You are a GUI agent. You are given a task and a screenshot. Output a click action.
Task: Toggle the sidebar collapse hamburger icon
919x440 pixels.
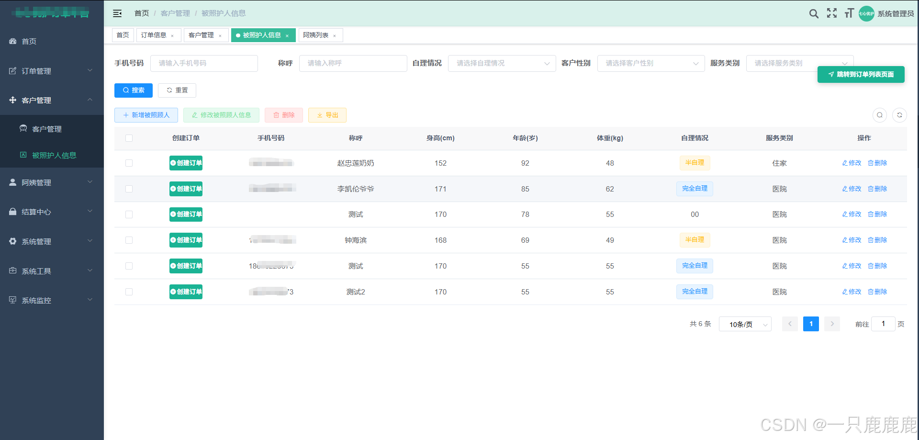(x=117, y=13)
